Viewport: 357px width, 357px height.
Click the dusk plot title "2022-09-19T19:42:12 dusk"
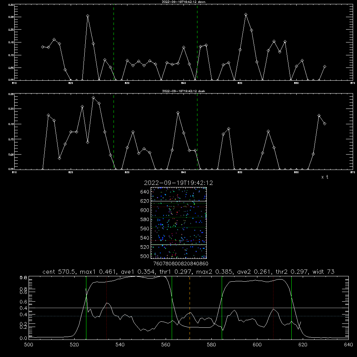point(183,91)
